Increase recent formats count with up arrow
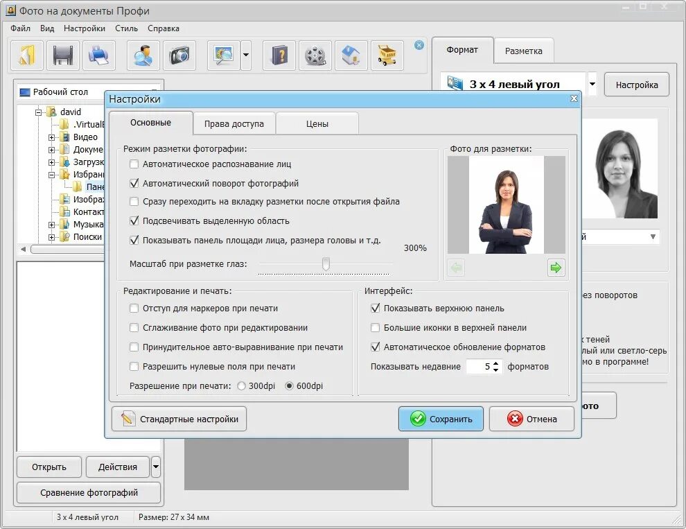This screenshot has height=529, width=686. [x=495, y=363]
